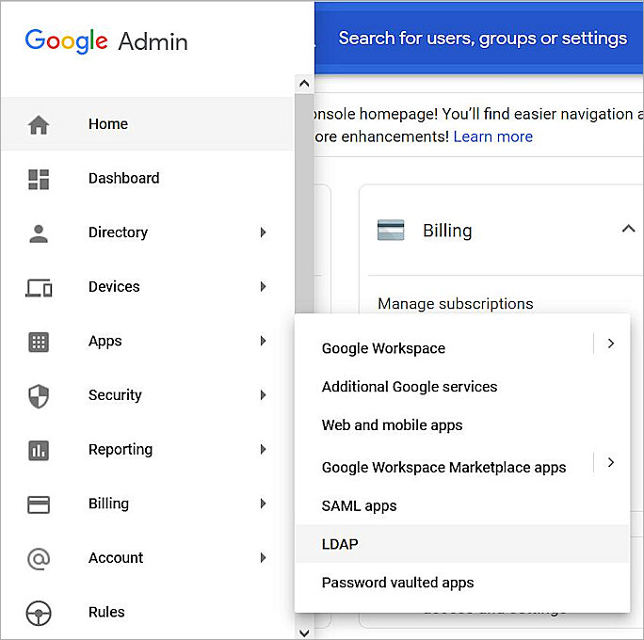Select the Directory person icon
This screenshot has height=640, width=644.
coord(39,233)
